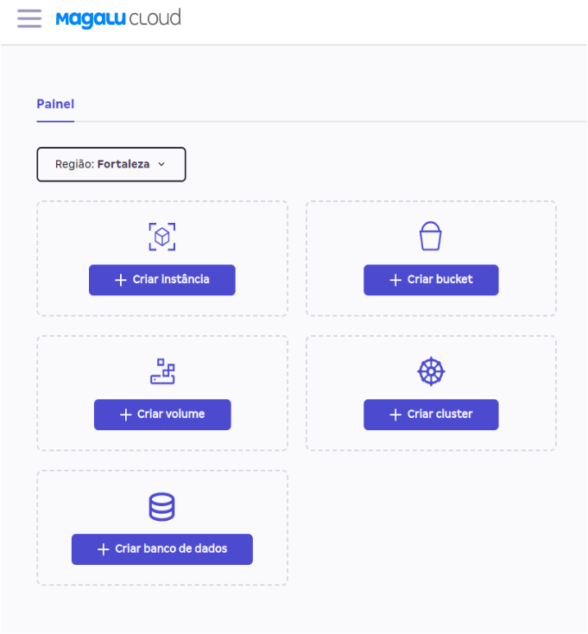Open the hamburger navigation menu
This screenshot has height=634, width=588.
click(29, 18)
